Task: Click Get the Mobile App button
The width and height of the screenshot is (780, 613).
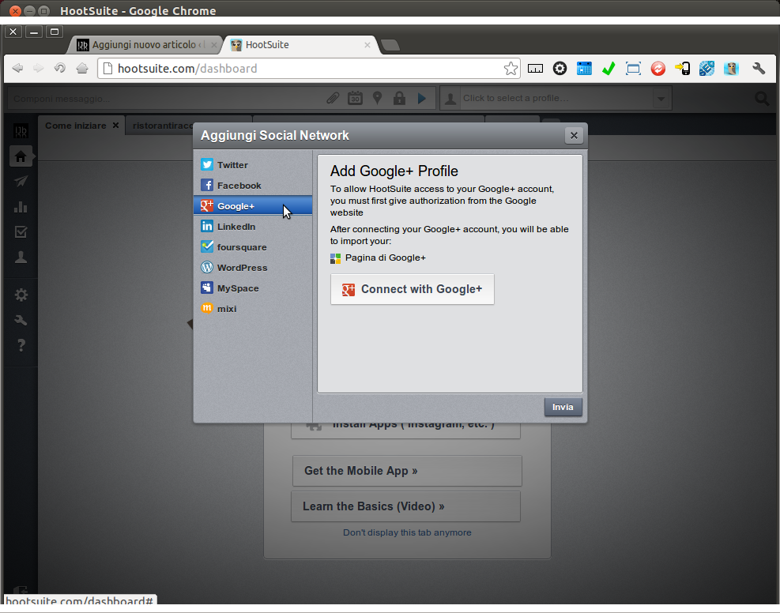Action: coord(407,471)
